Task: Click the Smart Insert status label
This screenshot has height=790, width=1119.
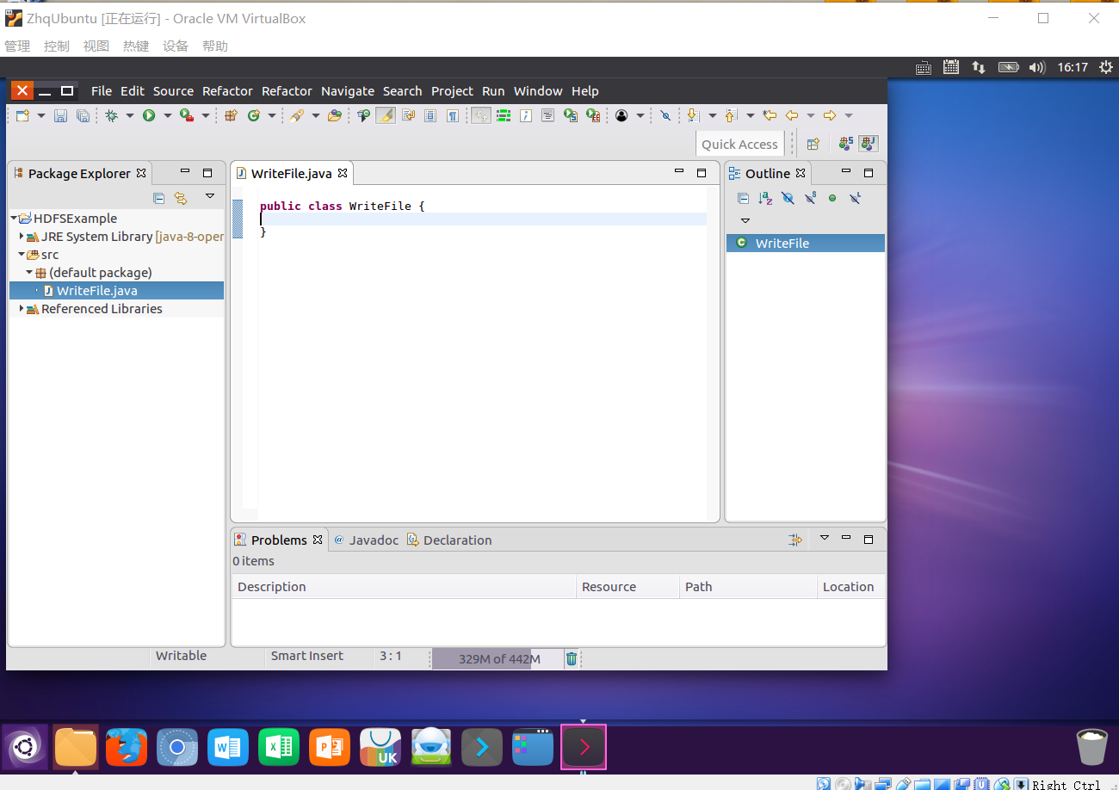Action: [x=306, y=656]
